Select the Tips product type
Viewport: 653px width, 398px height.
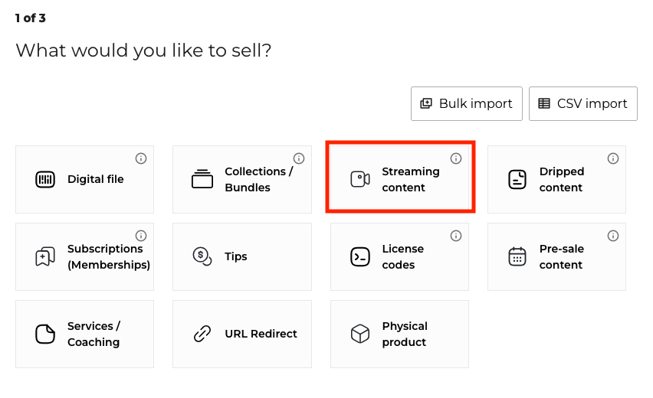pyautogui.click(x=242, y=257)
